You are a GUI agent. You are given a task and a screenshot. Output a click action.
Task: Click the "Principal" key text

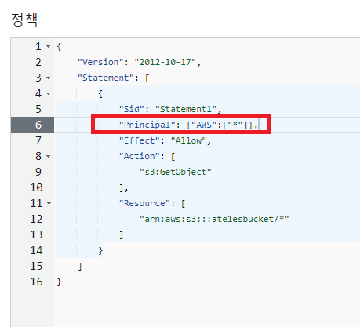(147, 125)
